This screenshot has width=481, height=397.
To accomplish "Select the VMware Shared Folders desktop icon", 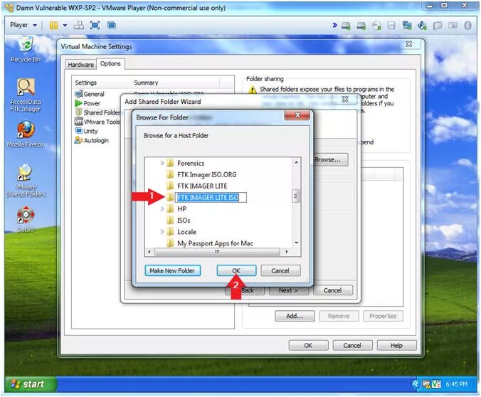I will point(26,181).
